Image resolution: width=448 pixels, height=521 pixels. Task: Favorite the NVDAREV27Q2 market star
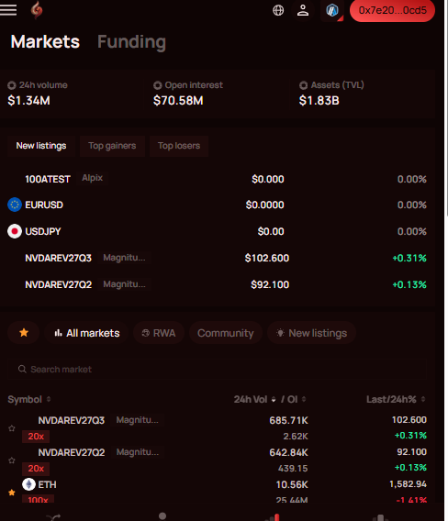coord(12,460)
